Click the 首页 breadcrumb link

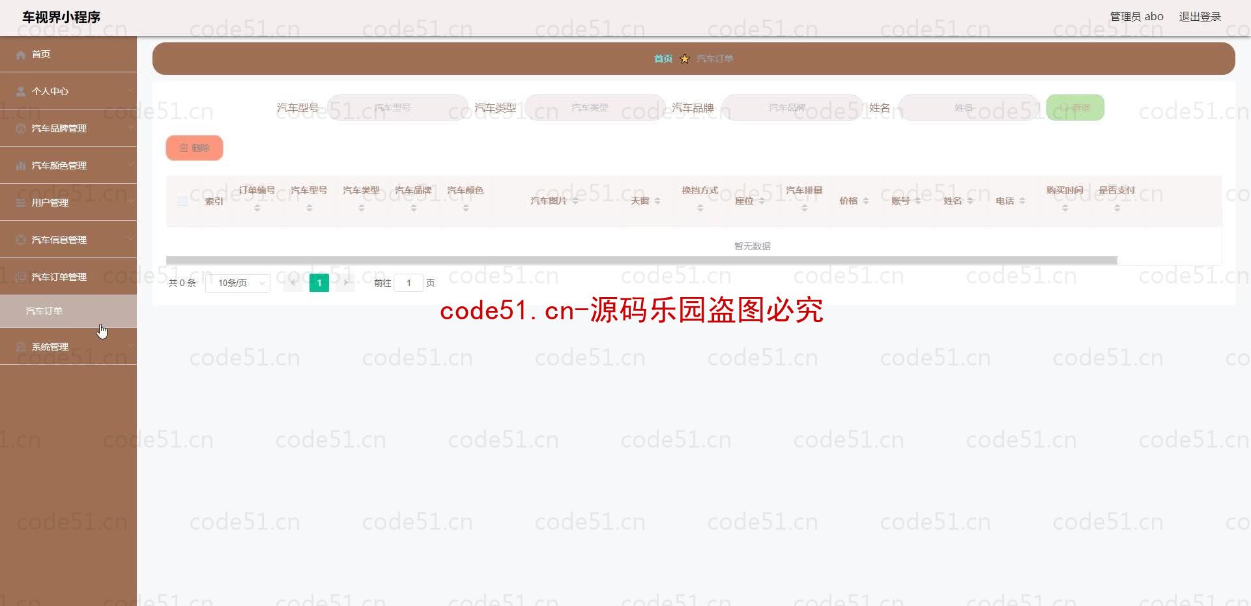[663, 59]
